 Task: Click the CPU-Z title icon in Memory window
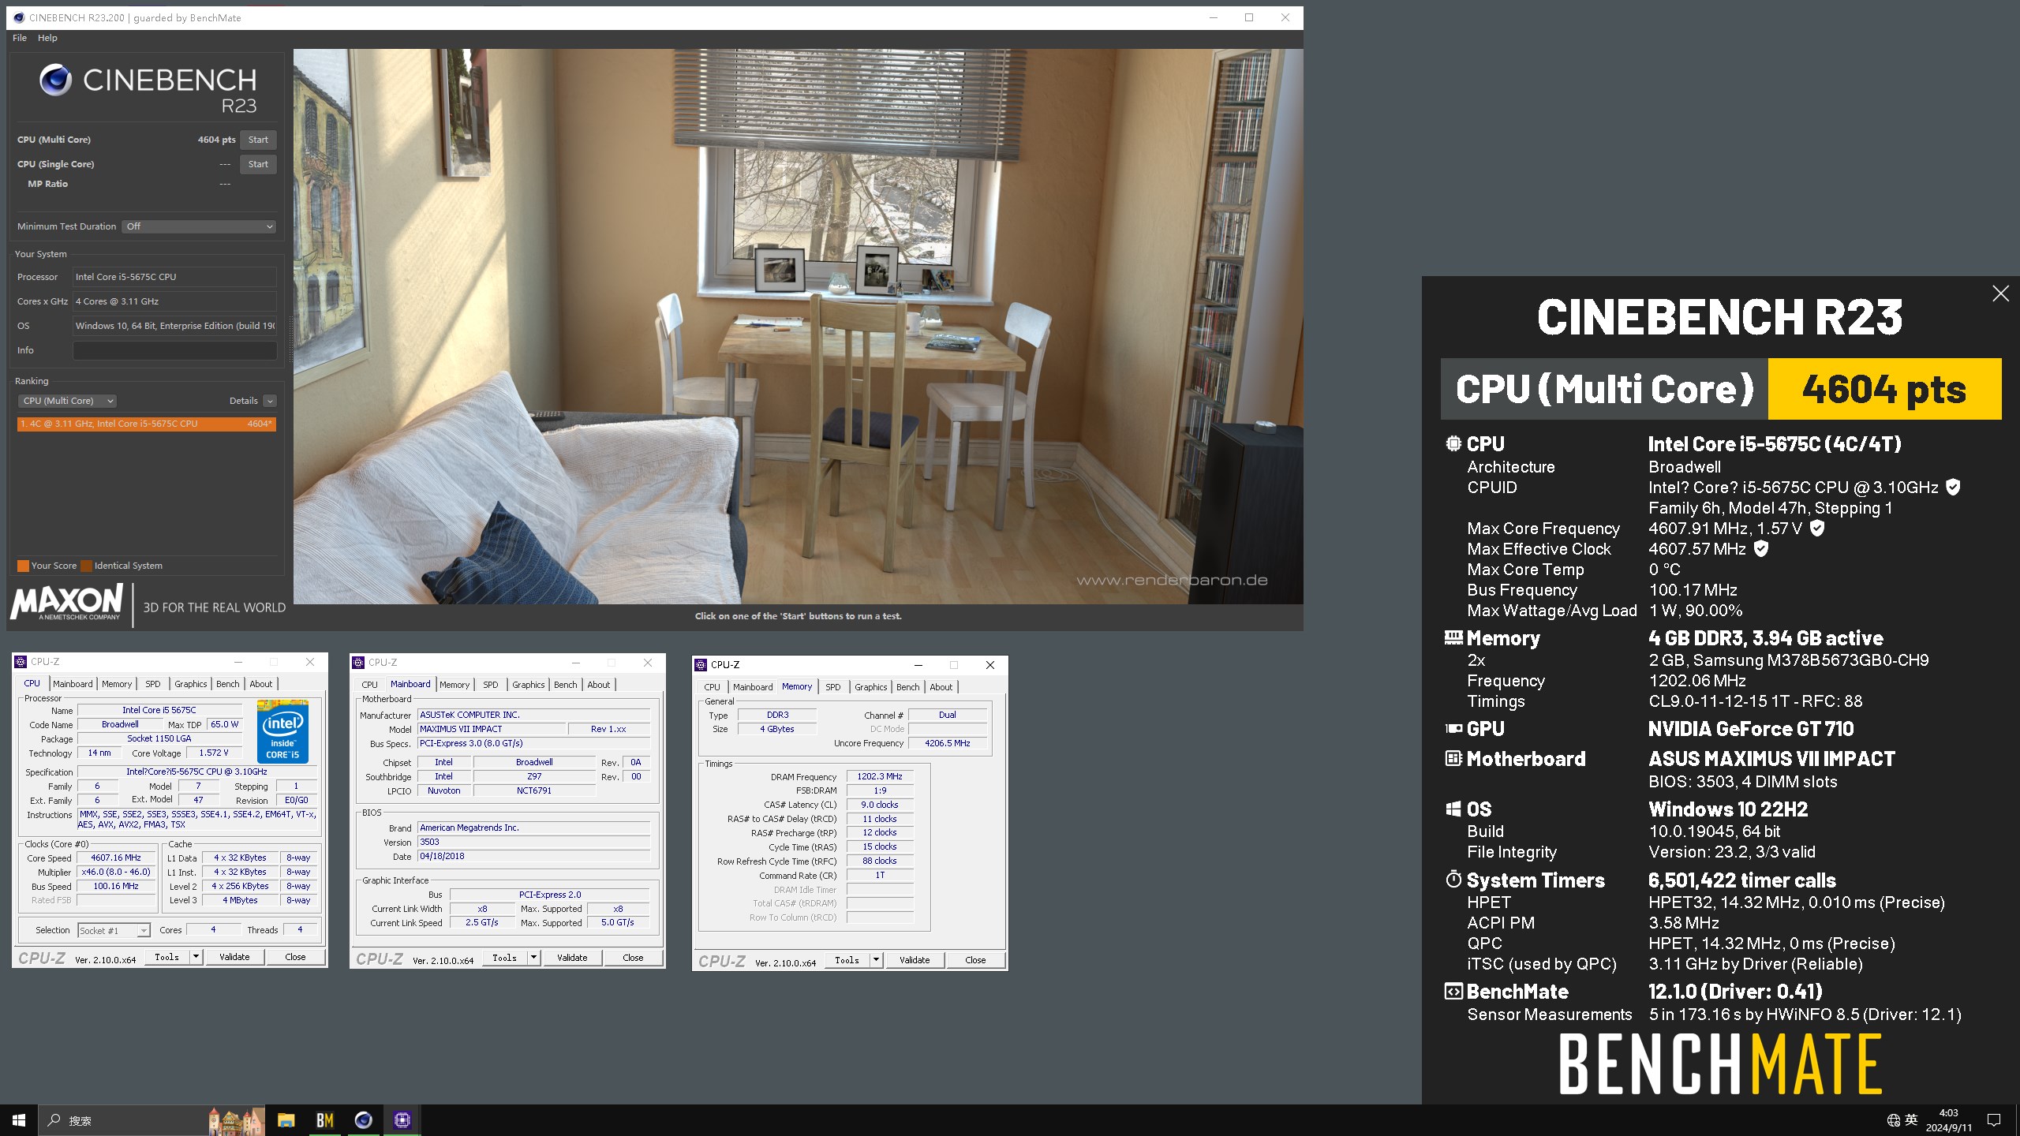[x=701, y=665]
